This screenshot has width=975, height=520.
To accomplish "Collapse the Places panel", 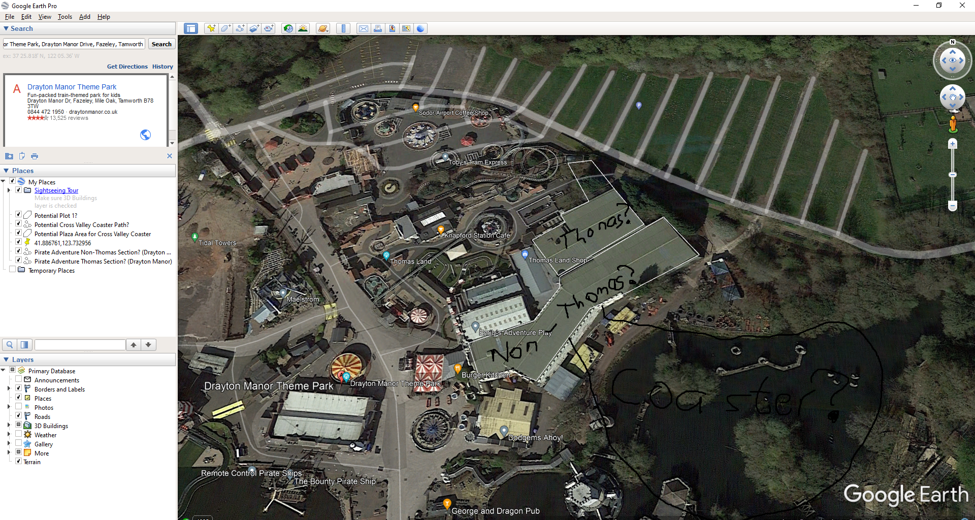I will point(6,171).
